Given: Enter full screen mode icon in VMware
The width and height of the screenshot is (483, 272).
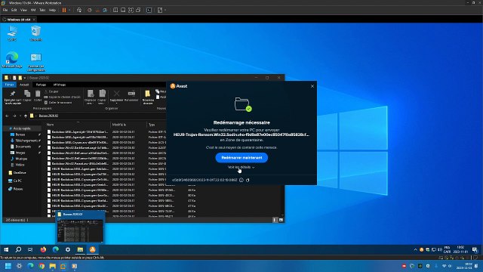Looking at the screenshot, I should [x=131, y=10].
